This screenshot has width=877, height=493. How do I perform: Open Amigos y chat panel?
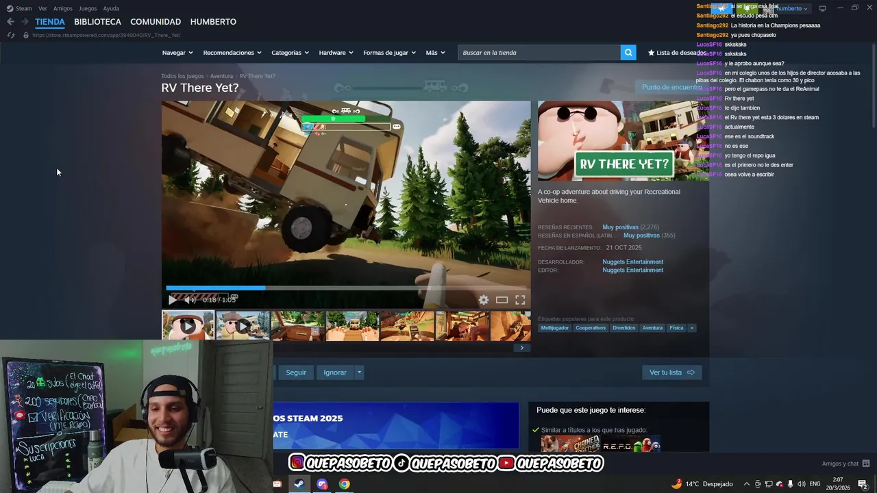845,464
